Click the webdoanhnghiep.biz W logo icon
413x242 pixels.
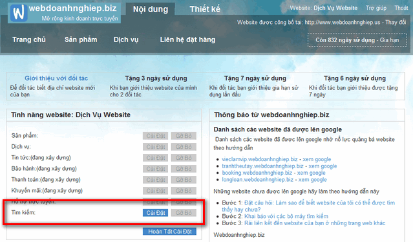pyautogui.click(x=19, y=12)
